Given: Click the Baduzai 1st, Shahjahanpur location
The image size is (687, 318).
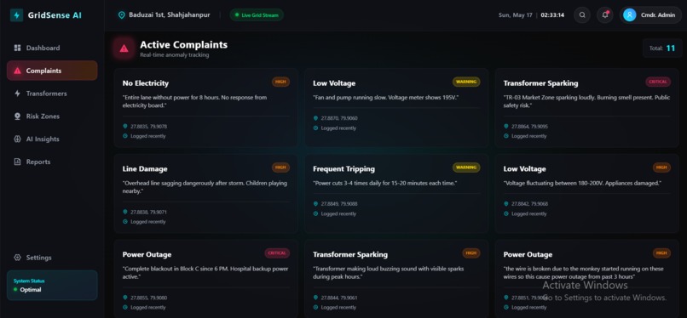Looking at the screenshot, I should click(169, 14).
